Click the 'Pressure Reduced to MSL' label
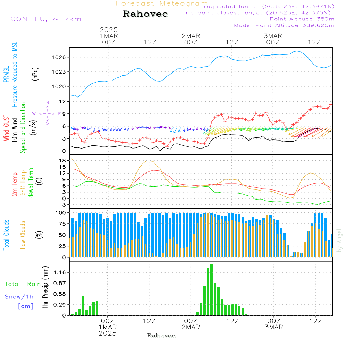 click(14, 74)
